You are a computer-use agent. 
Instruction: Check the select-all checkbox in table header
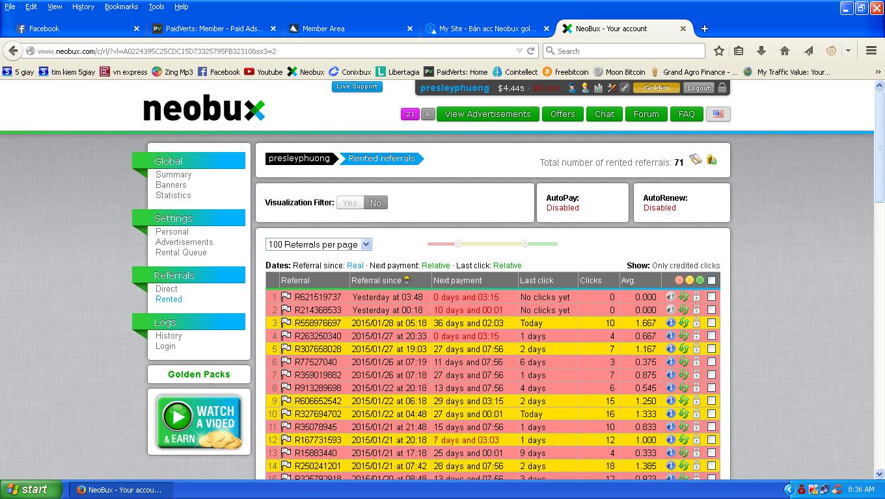pos(711,281)
